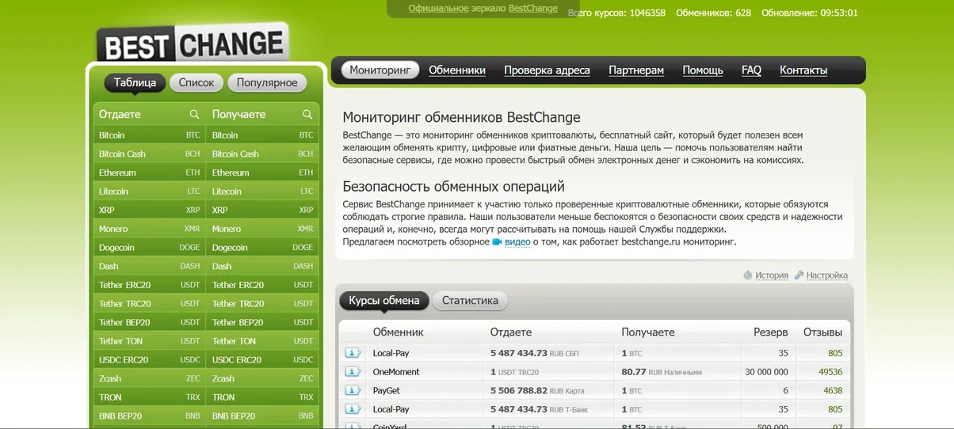Open info icon for Local-Pay RUB СБП row

tap(353, 353)
